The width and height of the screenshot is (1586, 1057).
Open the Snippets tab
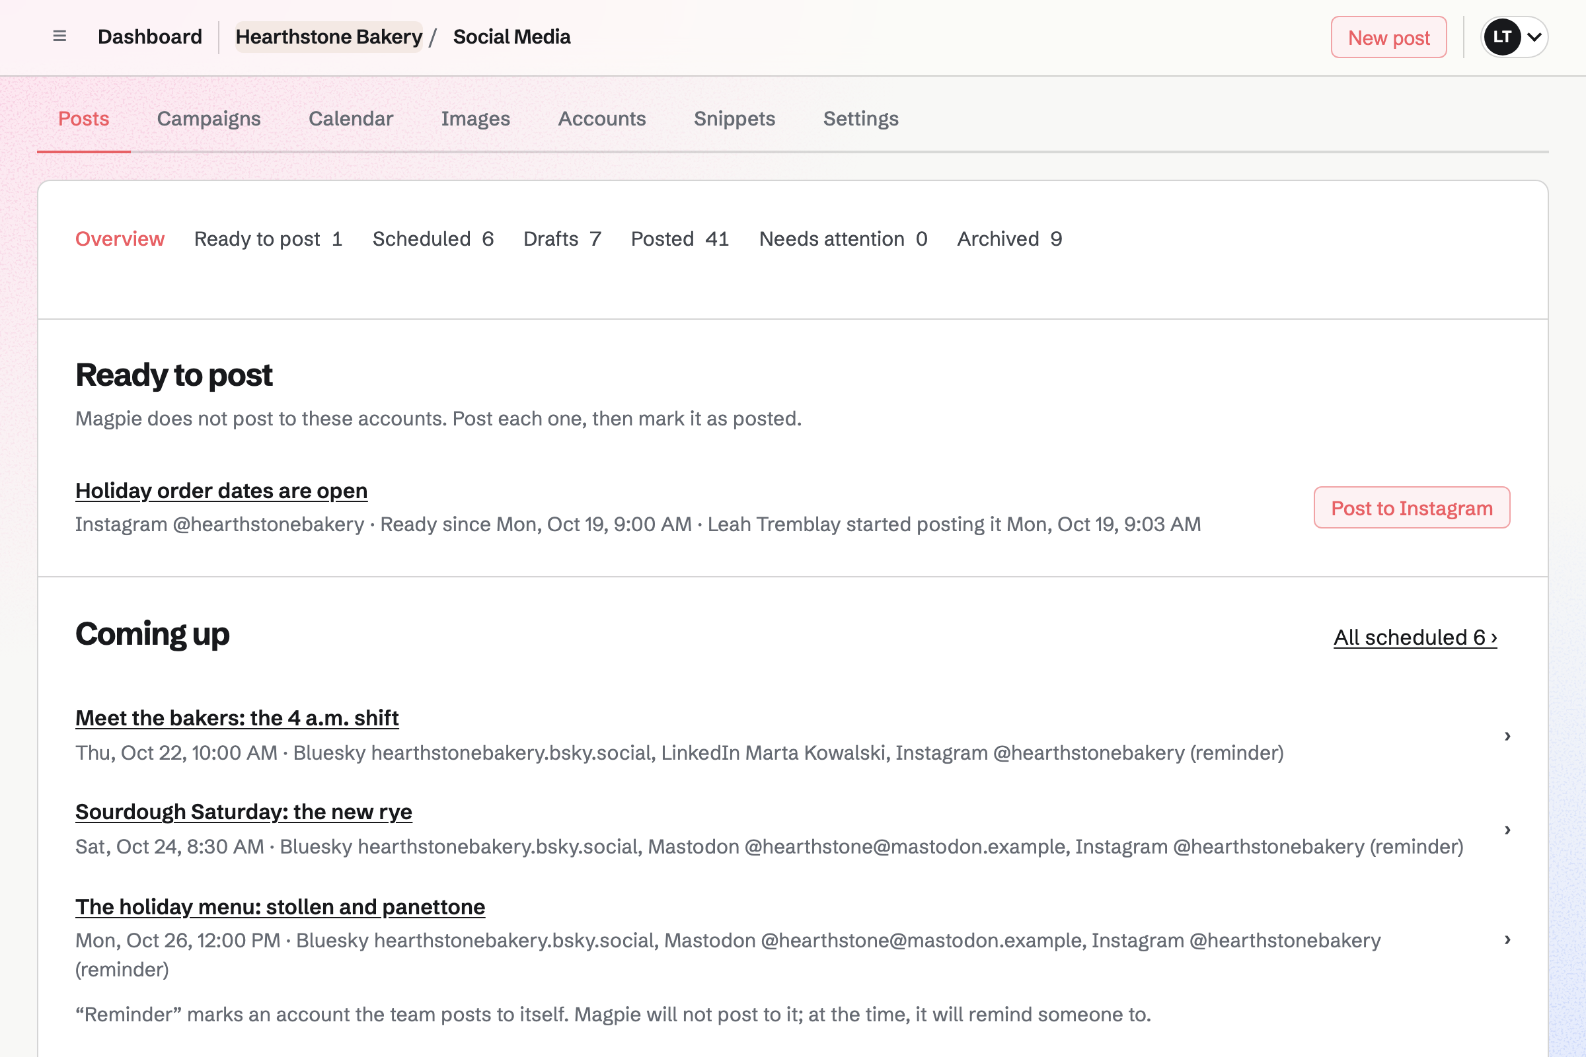pyautogui.click(x=734, y=119)
